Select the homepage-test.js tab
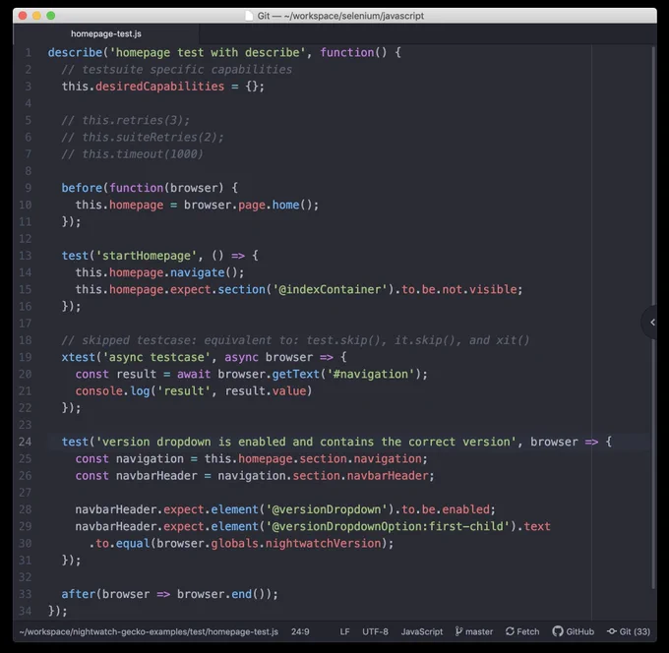 point(106,33)
